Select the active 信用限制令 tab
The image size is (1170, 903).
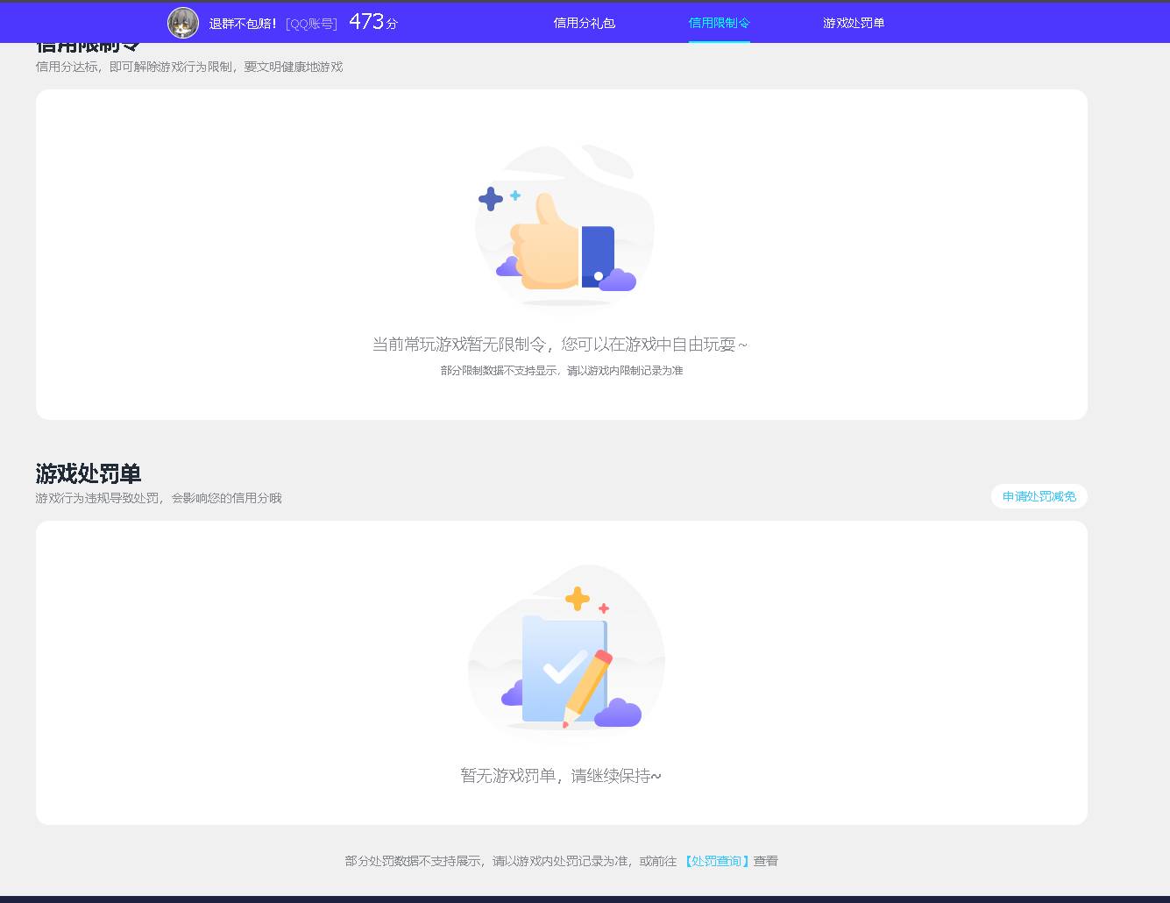coord(719,23)
